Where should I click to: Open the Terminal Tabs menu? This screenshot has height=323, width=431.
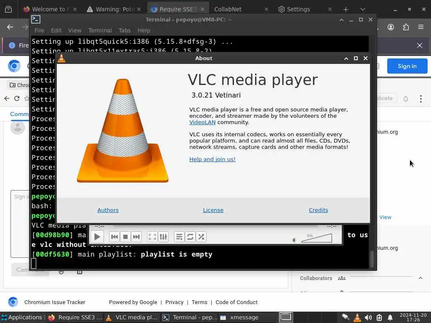pos(125,30)
